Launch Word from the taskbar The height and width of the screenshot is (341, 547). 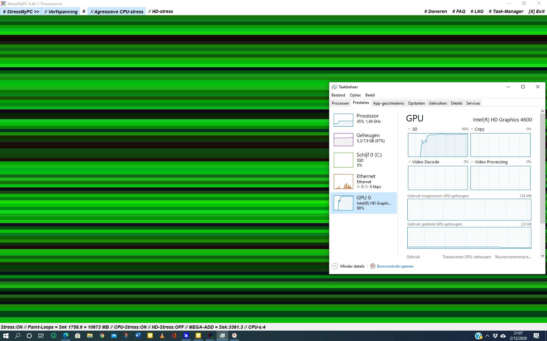pyautogui.click(x=138, y=335)
